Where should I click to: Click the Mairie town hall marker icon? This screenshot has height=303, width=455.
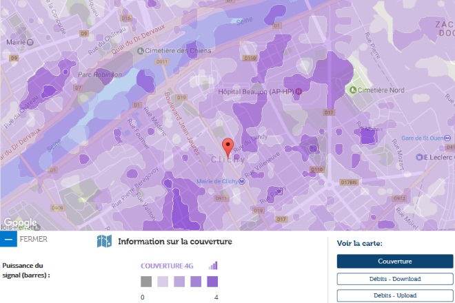30,42
